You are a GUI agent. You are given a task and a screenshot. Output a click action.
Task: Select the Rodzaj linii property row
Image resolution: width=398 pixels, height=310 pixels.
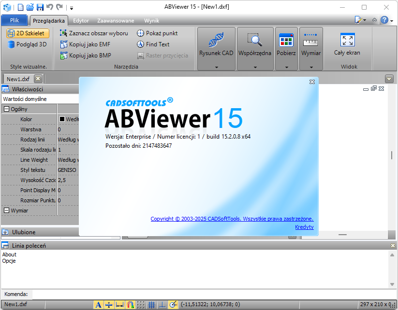pos(40,140)
